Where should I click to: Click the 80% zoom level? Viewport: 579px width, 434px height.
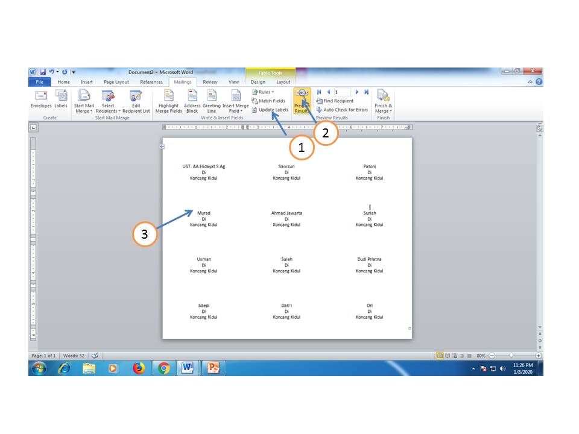481,356
